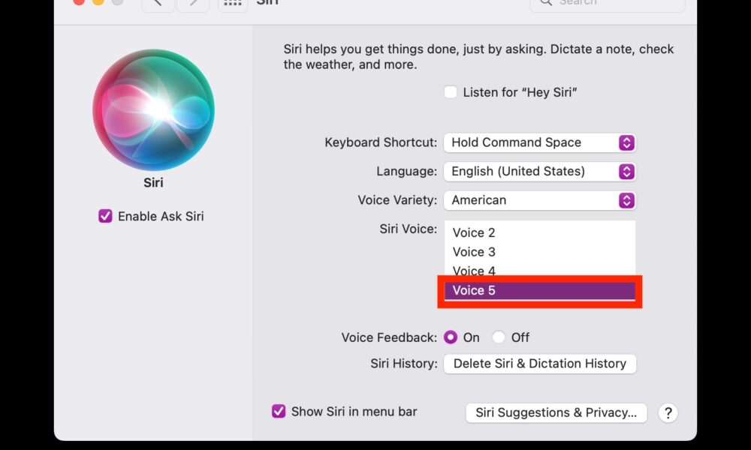Pick Voice 4 as the Siri voice
This screenshot has height=450, width=751.
(x=540, y=270)
